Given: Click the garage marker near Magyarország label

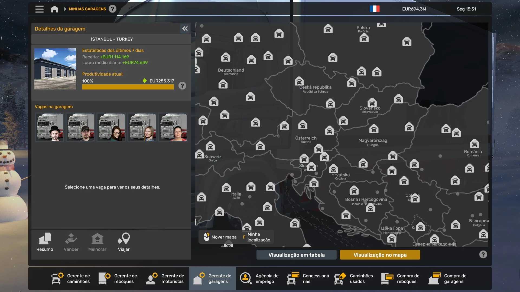Looking at the screenshot, I should tap(374, 129).
